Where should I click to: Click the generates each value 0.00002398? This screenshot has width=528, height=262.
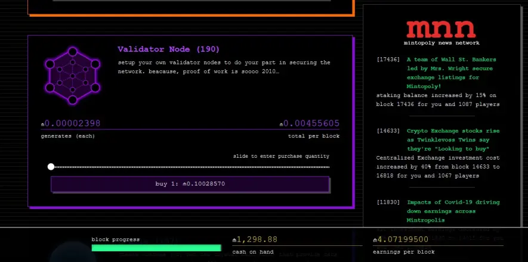[x=71, y=124]
